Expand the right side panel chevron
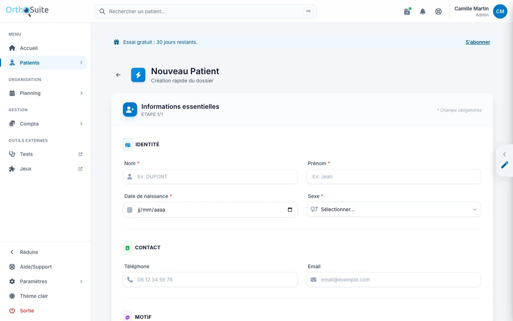The height and width of the screenshot is (321, 513). [504, 154]
